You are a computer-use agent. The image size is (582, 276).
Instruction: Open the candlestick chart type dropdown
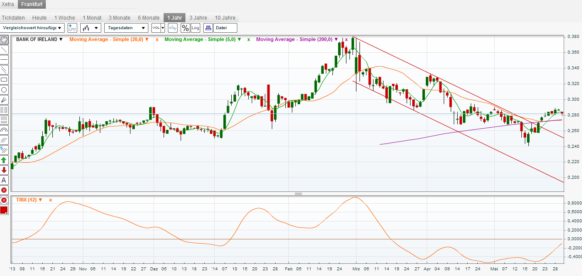pos(89,27)
